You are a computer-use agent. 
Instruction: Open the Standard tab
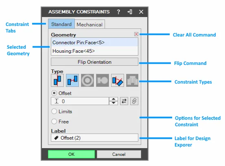[61, 24]
